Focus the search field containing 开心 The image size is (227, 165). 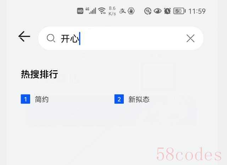[121, 38]
